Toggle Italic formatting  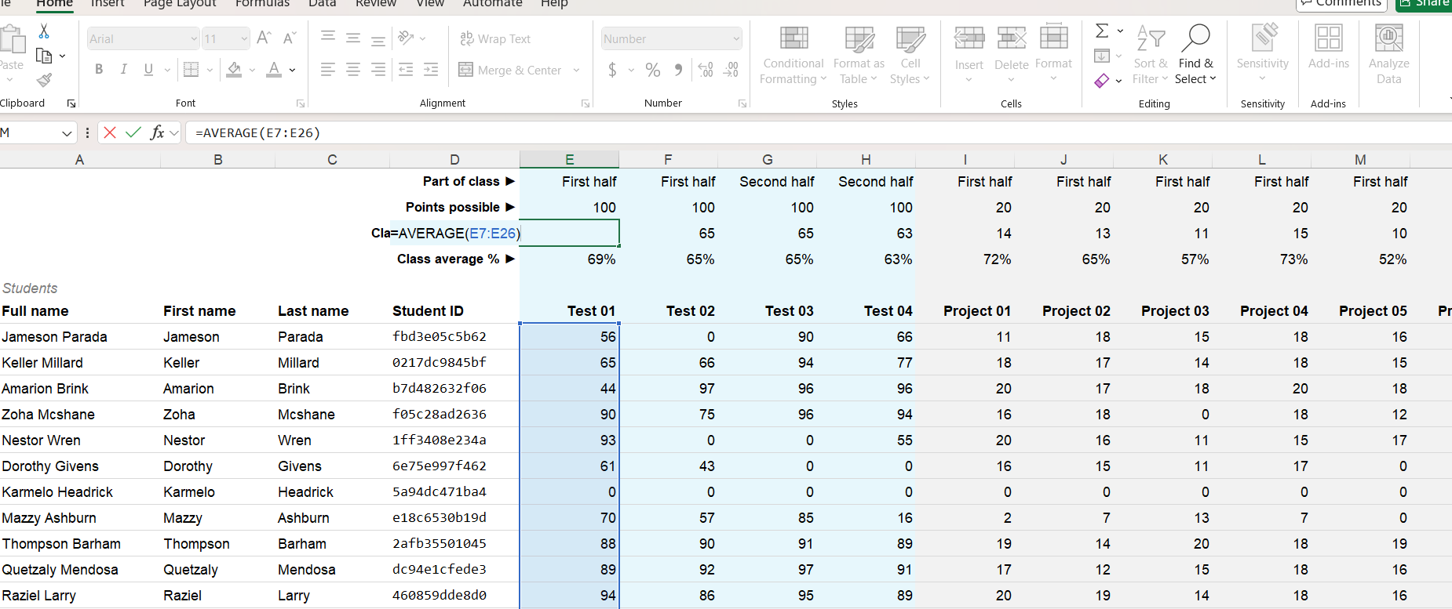point(124,70)
